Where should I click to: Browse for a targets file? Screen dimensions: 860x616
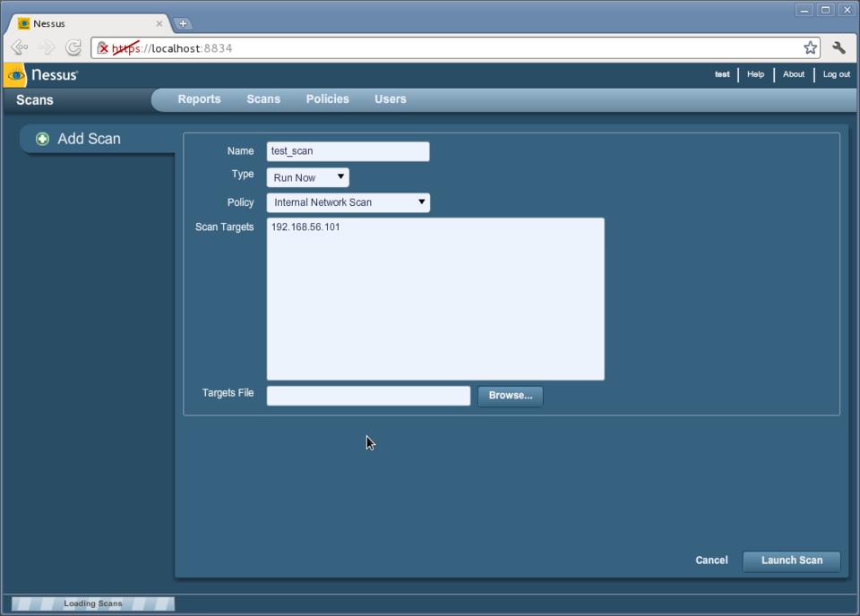pyautogui.click(x=510, y=396)
